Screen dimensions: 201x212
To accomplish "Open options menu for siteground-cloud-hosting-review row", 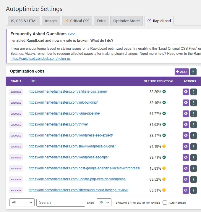I will (194, 190).
